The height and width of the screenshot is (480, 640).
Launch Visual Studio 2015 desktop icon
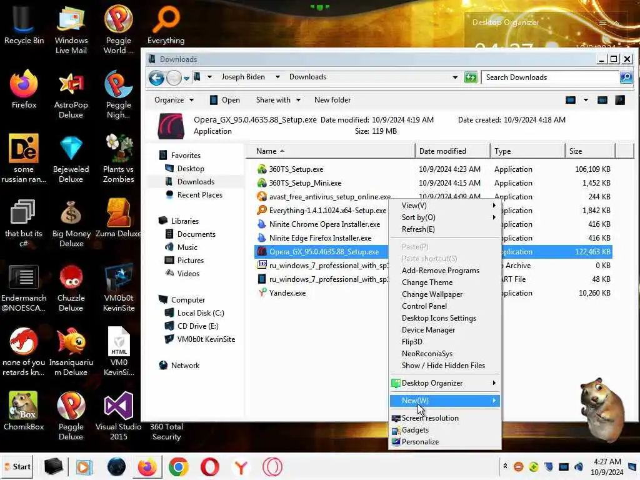coord(118,416)
